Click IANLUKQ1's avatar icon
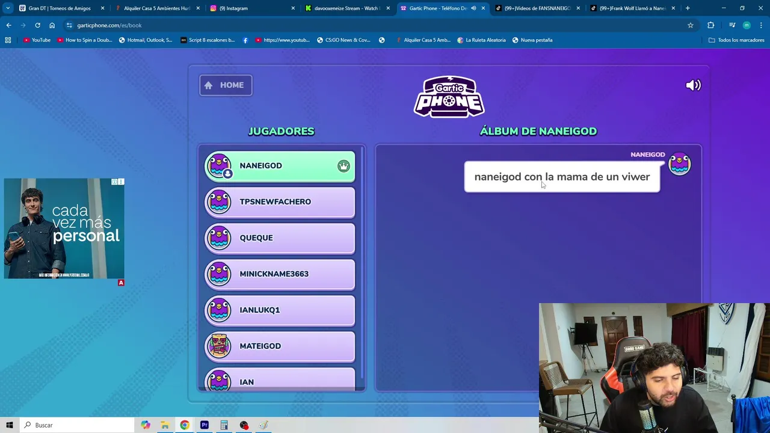770x433 pixels. tap(219, 310)
